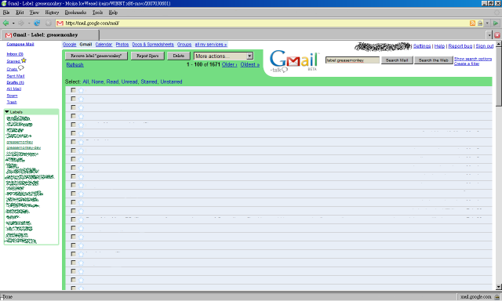Select All messages link
Viewport: 502px width, 301px height.
85,82
